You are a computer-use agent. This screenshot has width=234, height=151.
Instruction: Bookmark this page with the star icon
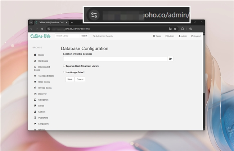[175, 29]
